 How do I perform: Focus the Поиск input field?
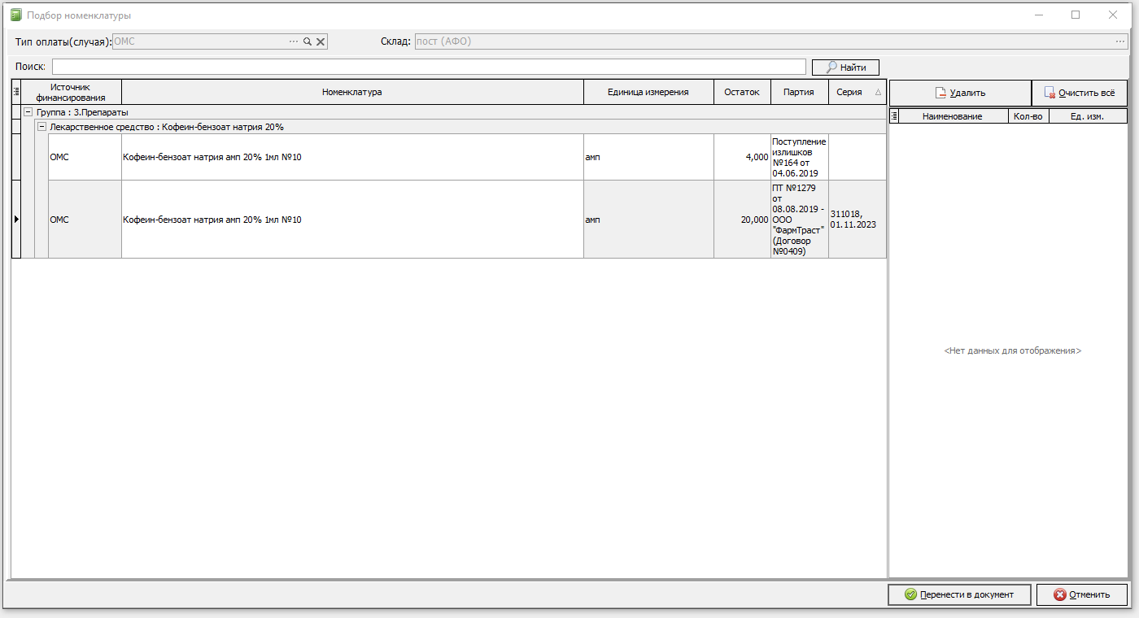coord(429,67)
